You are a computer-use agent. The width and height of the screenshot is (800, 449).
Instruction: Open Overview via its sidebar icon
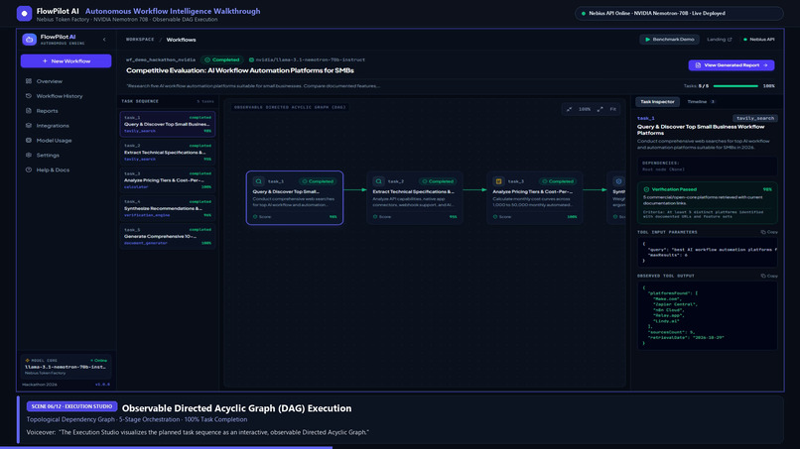point(29,81)
